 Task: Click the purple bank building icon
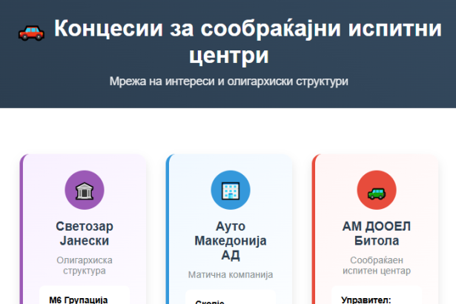click(85, 190)
